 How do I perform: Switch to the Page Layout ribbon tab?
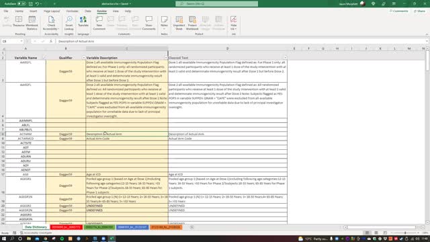pyautogui.click(x=52, y=11)
